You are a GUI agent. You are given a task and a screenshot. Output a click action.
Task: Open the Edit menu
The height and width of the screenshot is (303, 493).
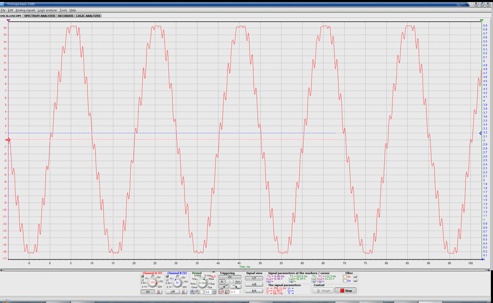pos(10,10)
